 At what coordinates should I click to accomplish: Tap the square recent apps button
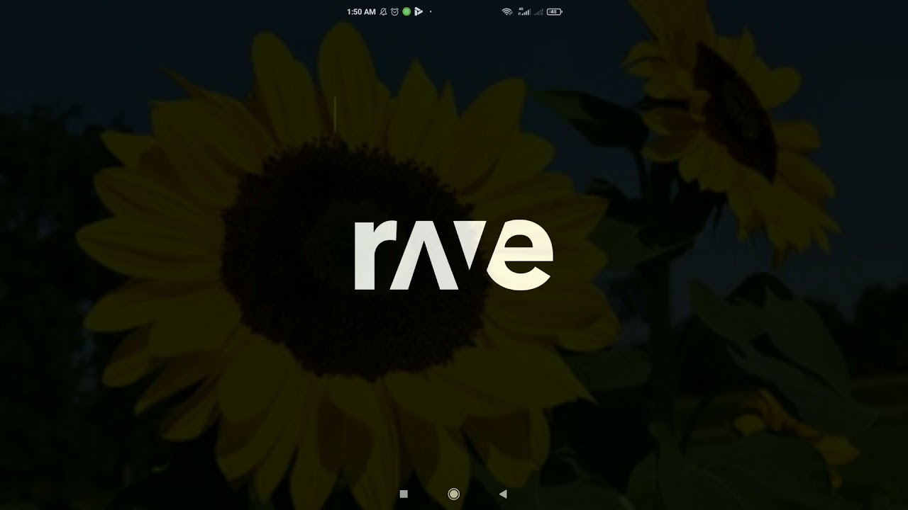click(x=404, y=494)
